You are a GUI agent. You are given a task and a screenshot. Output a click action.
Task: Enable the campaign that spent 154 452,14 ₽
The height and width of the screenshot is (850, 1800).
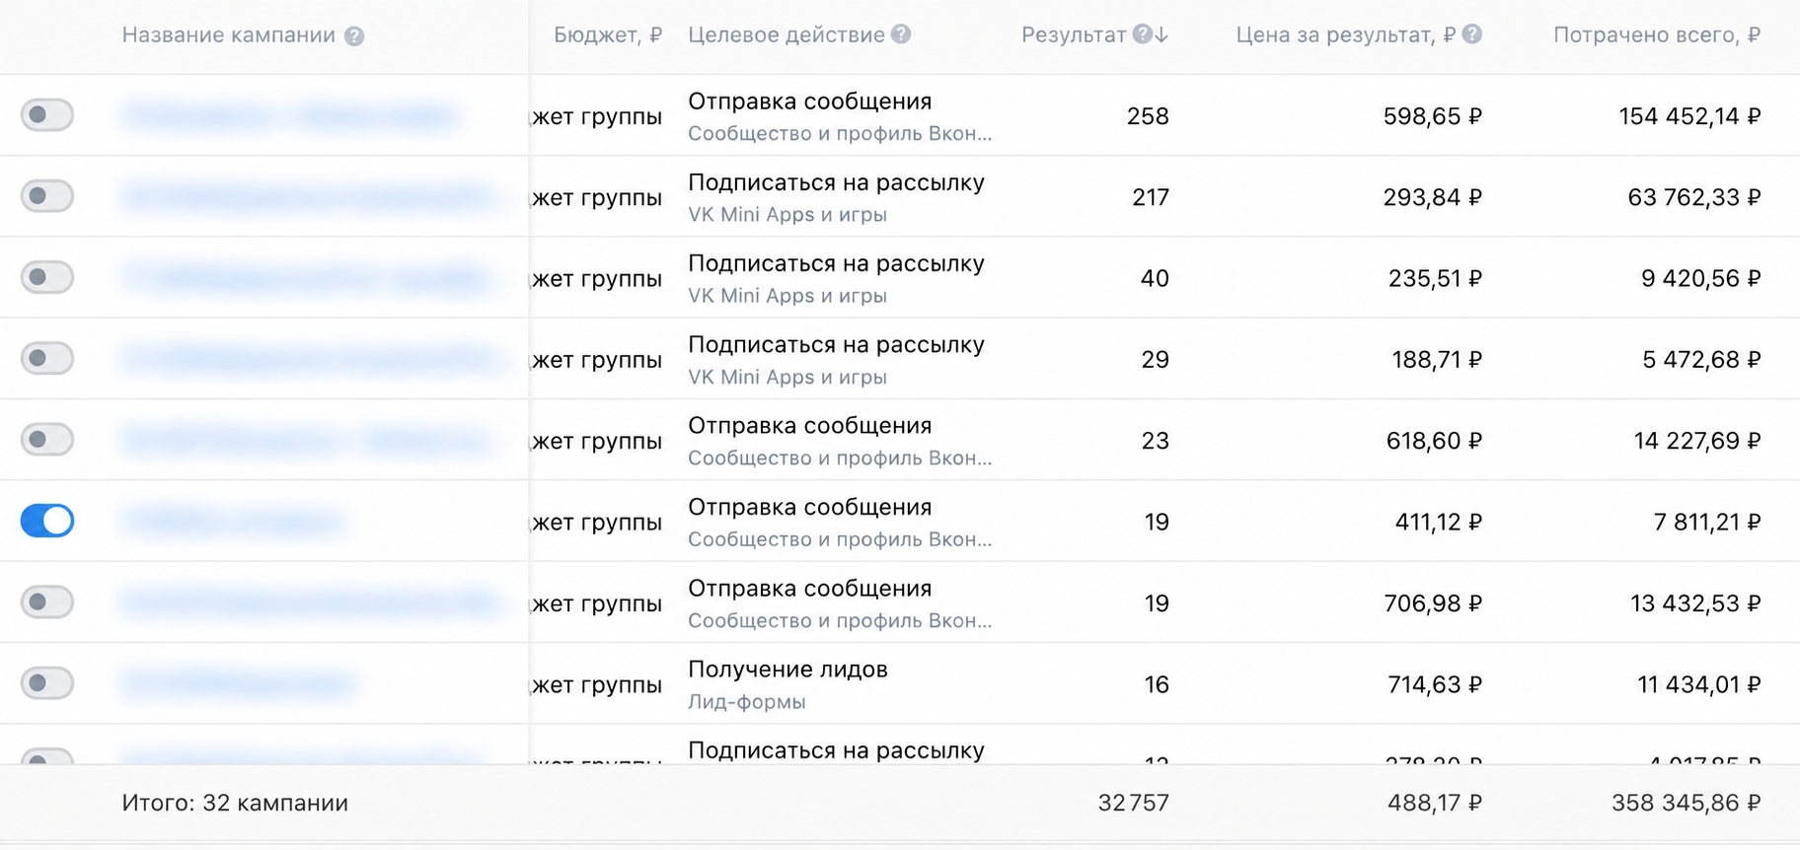click(47, 115)
